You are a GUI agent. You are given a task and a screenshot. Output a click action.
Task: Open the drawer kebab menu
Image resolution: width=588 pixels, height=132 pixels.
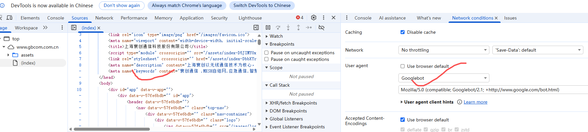[x=346, y=18]
